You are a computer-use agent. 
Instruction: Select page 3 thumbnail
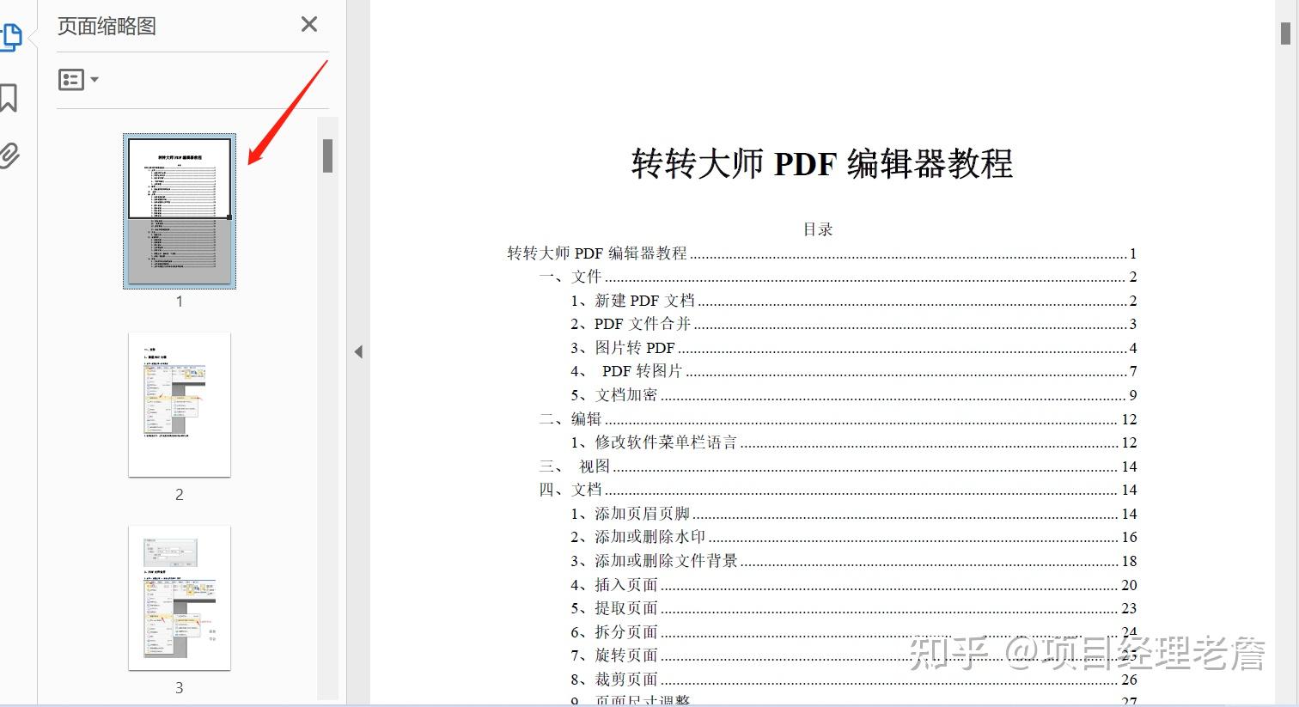click(x=180, y=598)
